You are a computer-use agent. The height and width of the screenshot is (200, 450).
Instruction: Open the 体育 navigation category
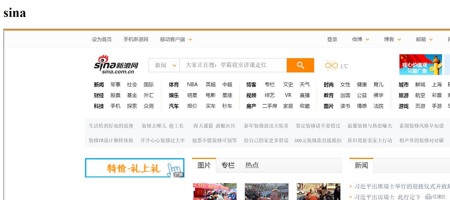(174, 85)
